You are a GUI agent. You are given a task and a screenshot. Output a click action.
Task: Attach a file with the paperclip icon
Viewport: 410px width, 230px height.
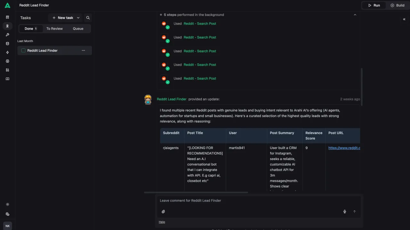tap(163, 211)
